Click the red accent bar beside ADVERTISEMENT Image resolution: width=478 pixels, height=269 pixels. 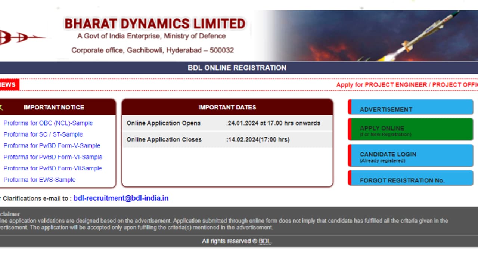pos(350,107)
